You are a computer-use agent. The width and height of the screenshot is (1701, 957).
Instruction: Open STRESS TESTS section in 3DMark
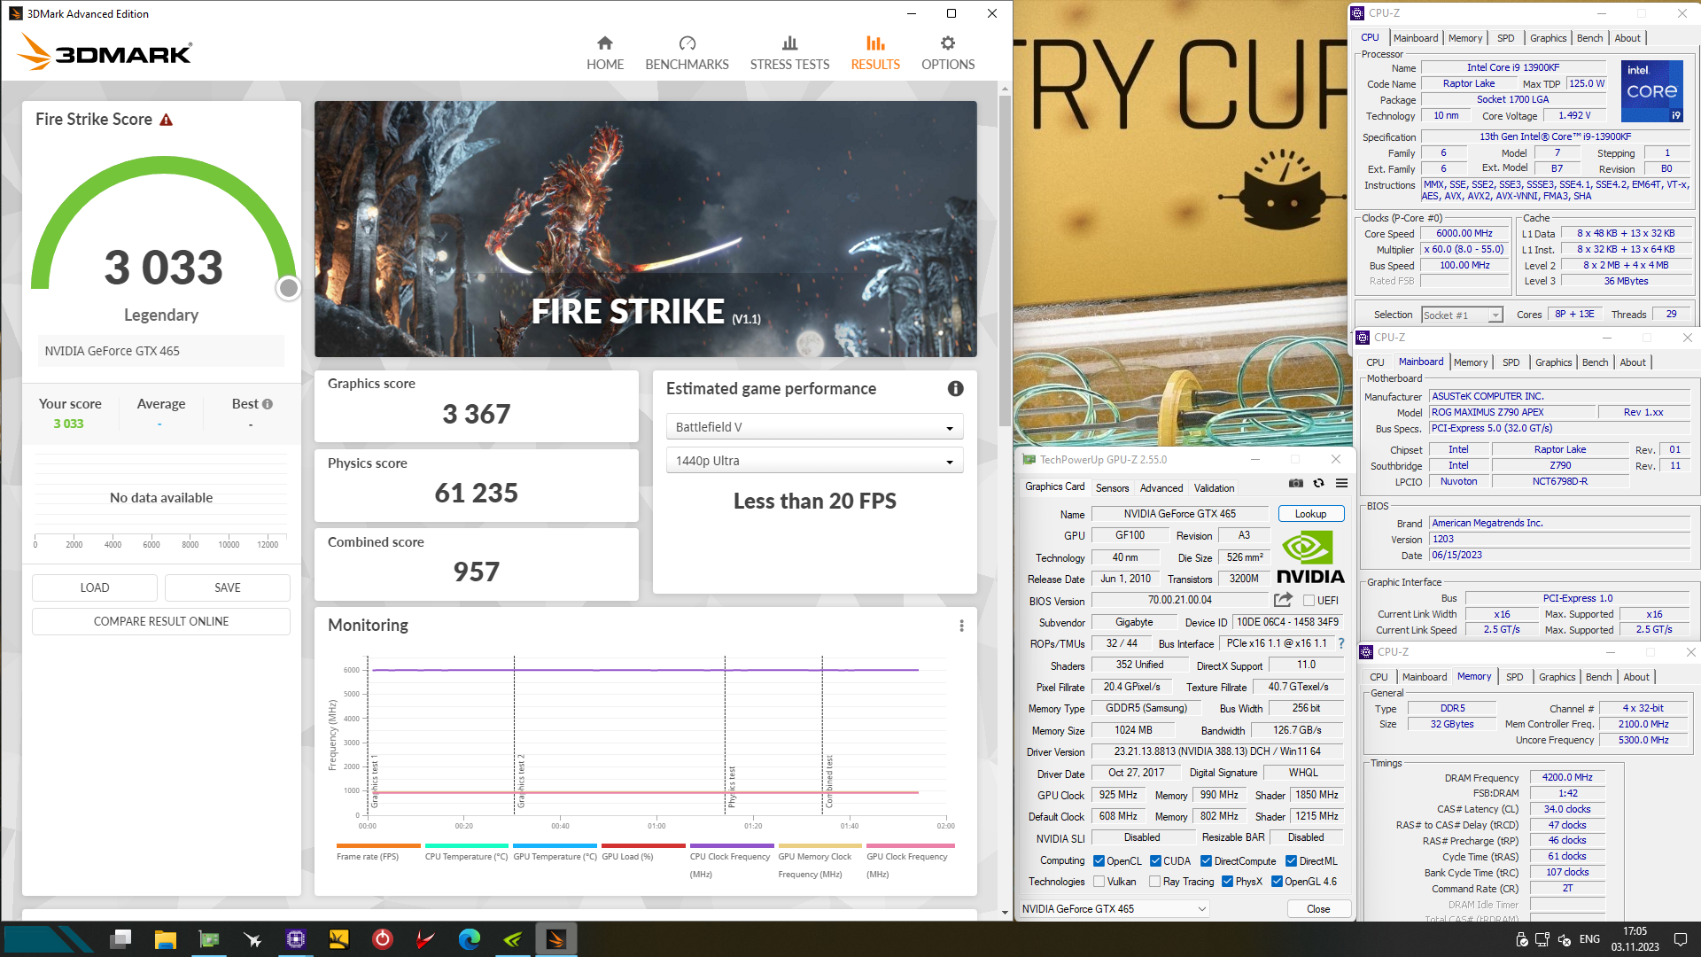click(789, 53)
